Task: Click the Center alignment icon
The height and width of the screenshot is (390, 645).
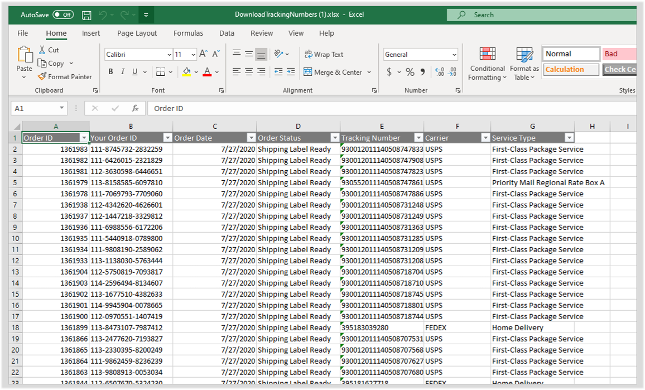Action: tap(249, 72)
